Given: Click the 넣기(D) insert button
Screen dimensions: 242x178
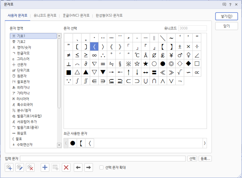Looking at the screenshot, I should [x=226, y=16].
